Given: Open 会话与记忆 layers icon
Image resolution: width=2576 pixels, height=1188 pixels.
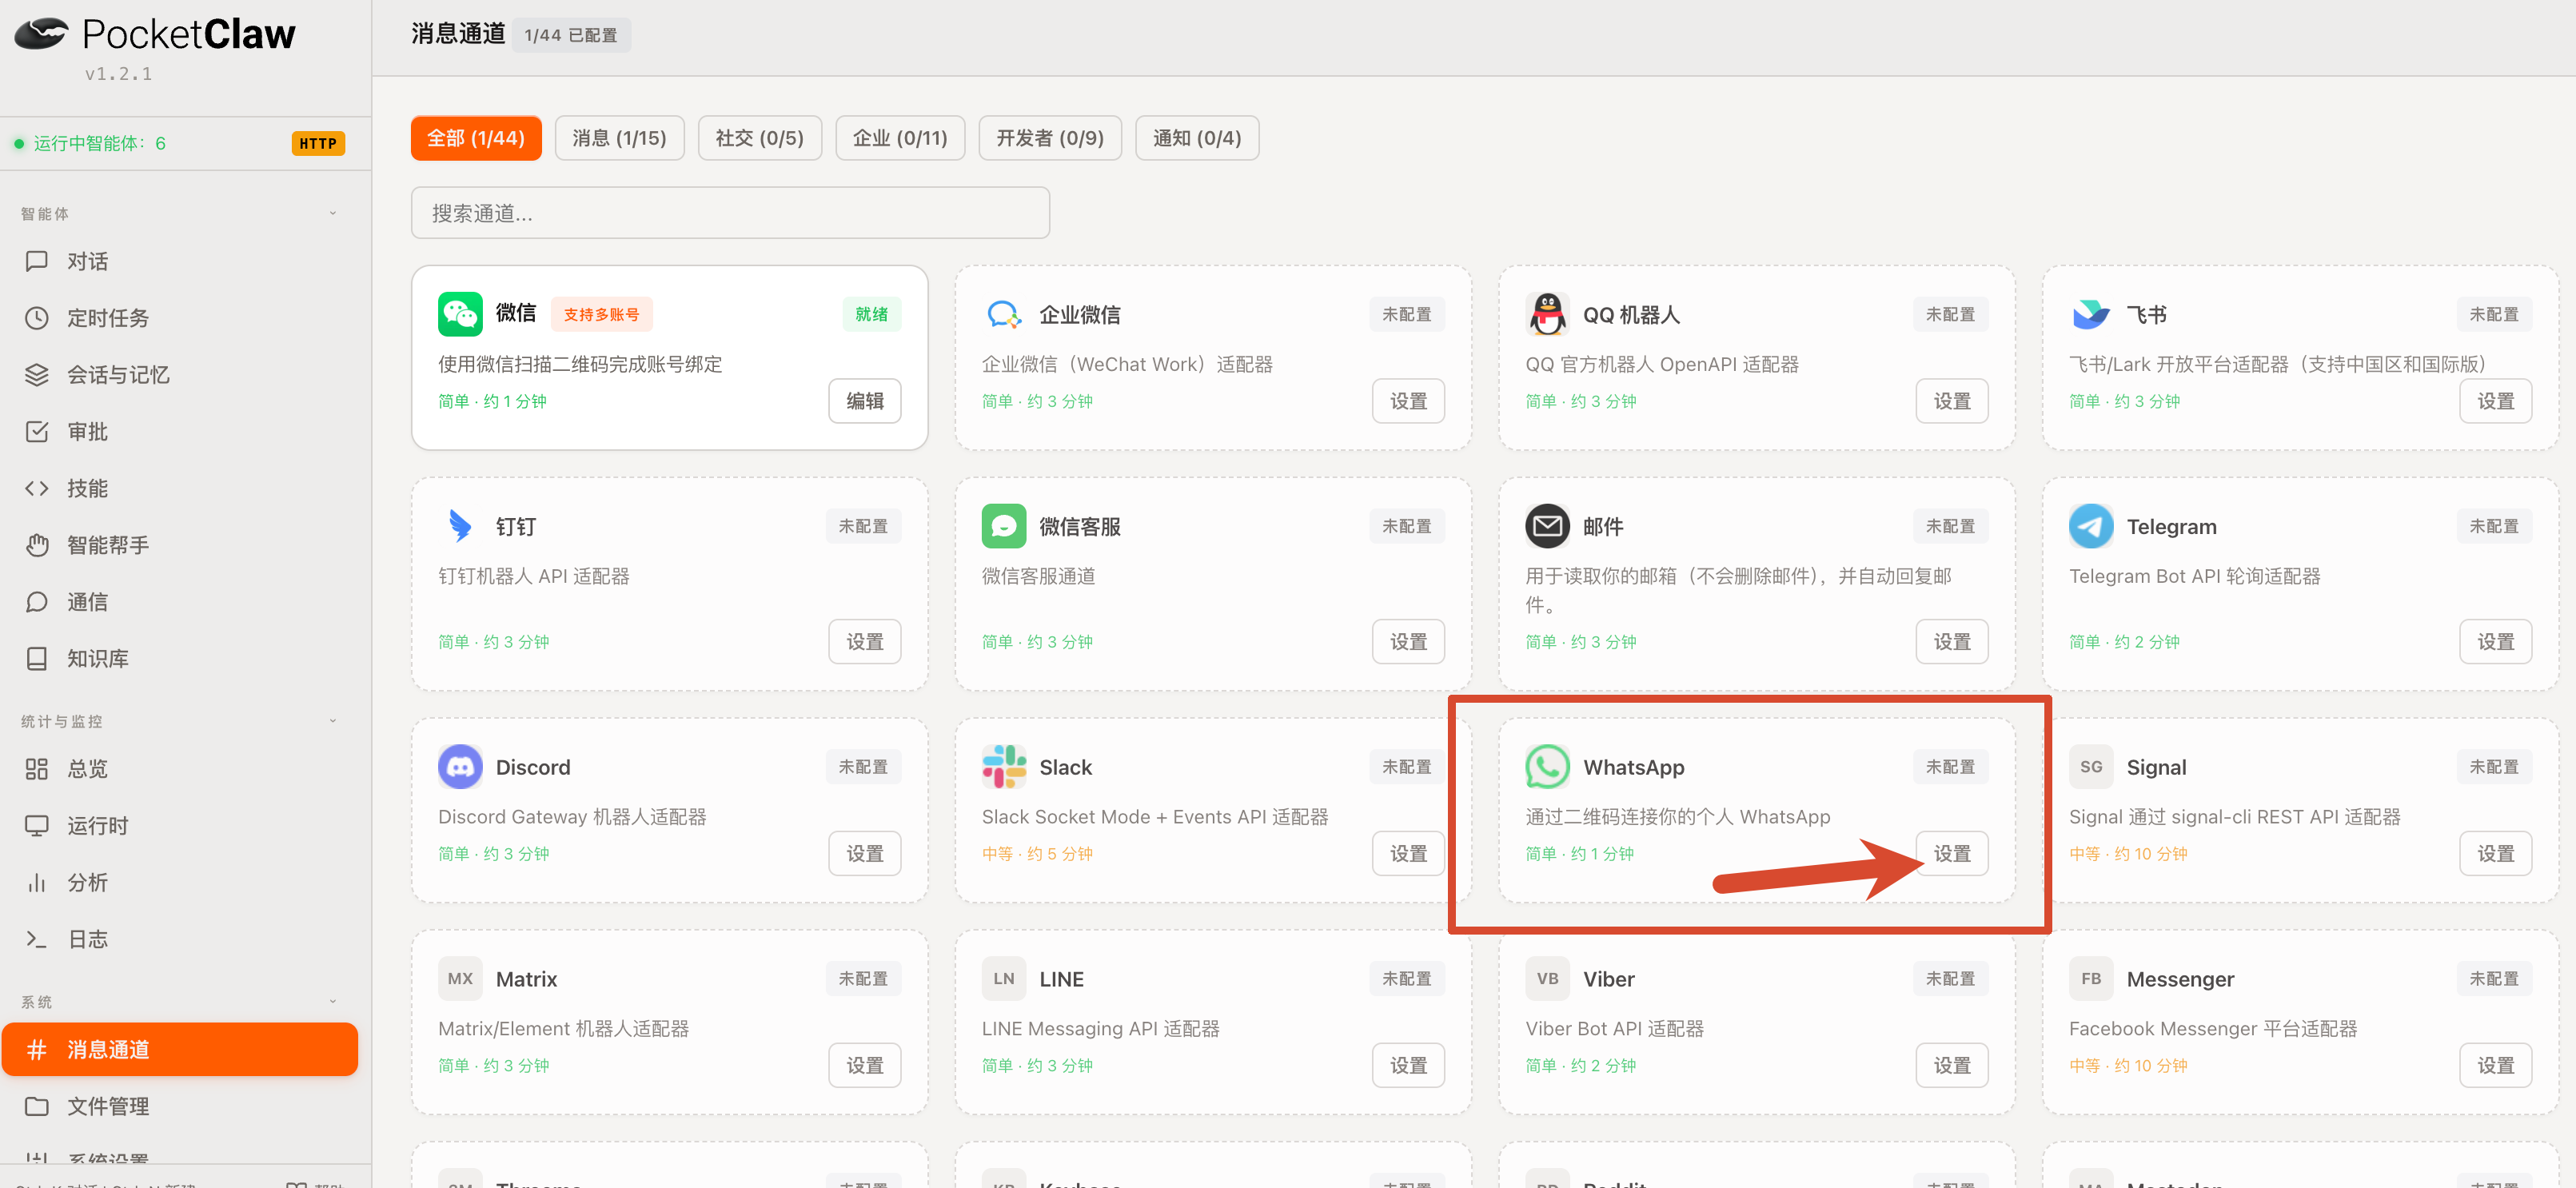Looking at the screenshot, I should coord(37,375).
